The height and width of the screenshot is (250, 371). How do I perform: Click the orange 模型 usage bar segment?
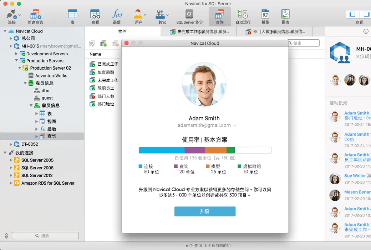tap(216, 150)
